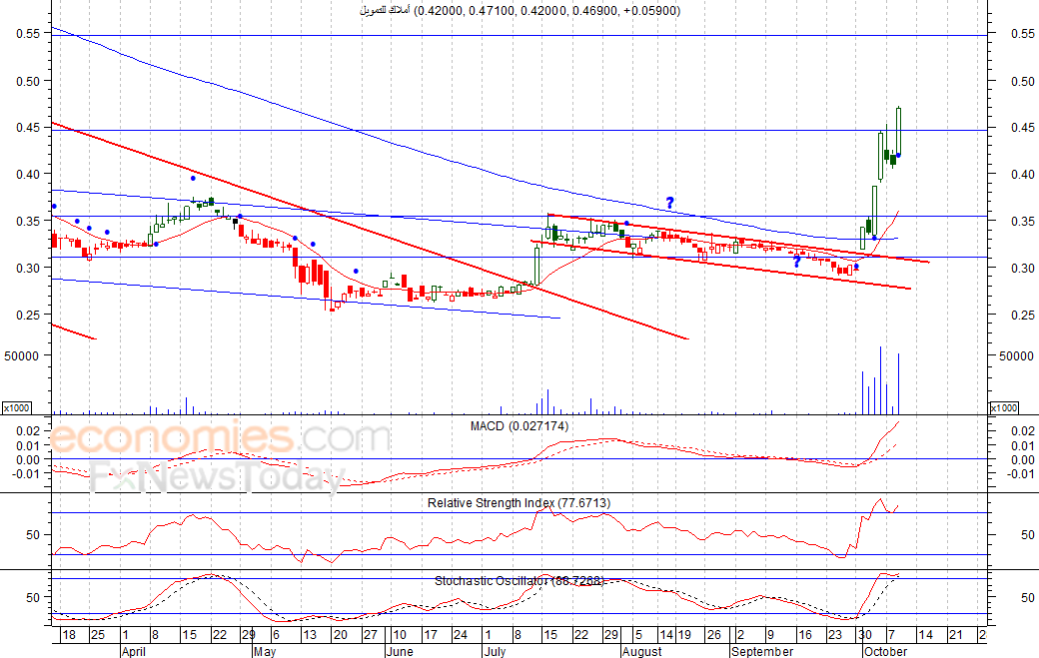The width and height of the screenshot is (1039, 658).
Task: Click -0.01 on the right MACD axis
Action: (x=1020, y=473)
